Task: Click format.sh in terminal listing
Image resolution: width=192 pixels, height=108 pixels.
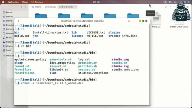Action: click(22, 66)
